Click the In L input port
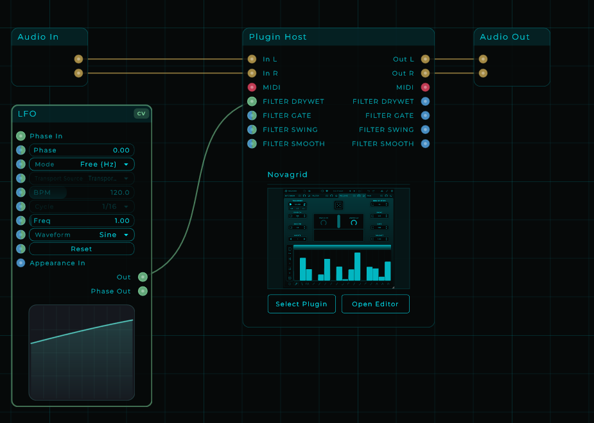This screenshot has width=594, height=423. tap(252, 59)
